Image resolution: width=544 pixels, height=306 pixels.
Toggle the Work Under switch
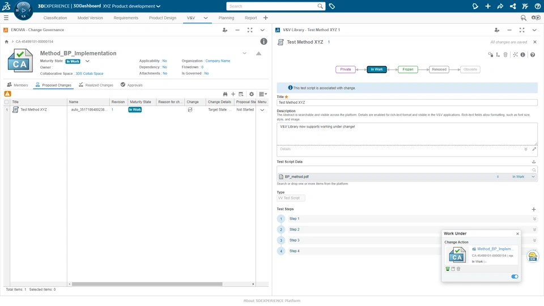[515, 277]
